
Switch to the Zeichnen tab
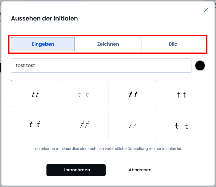[108, 44]
